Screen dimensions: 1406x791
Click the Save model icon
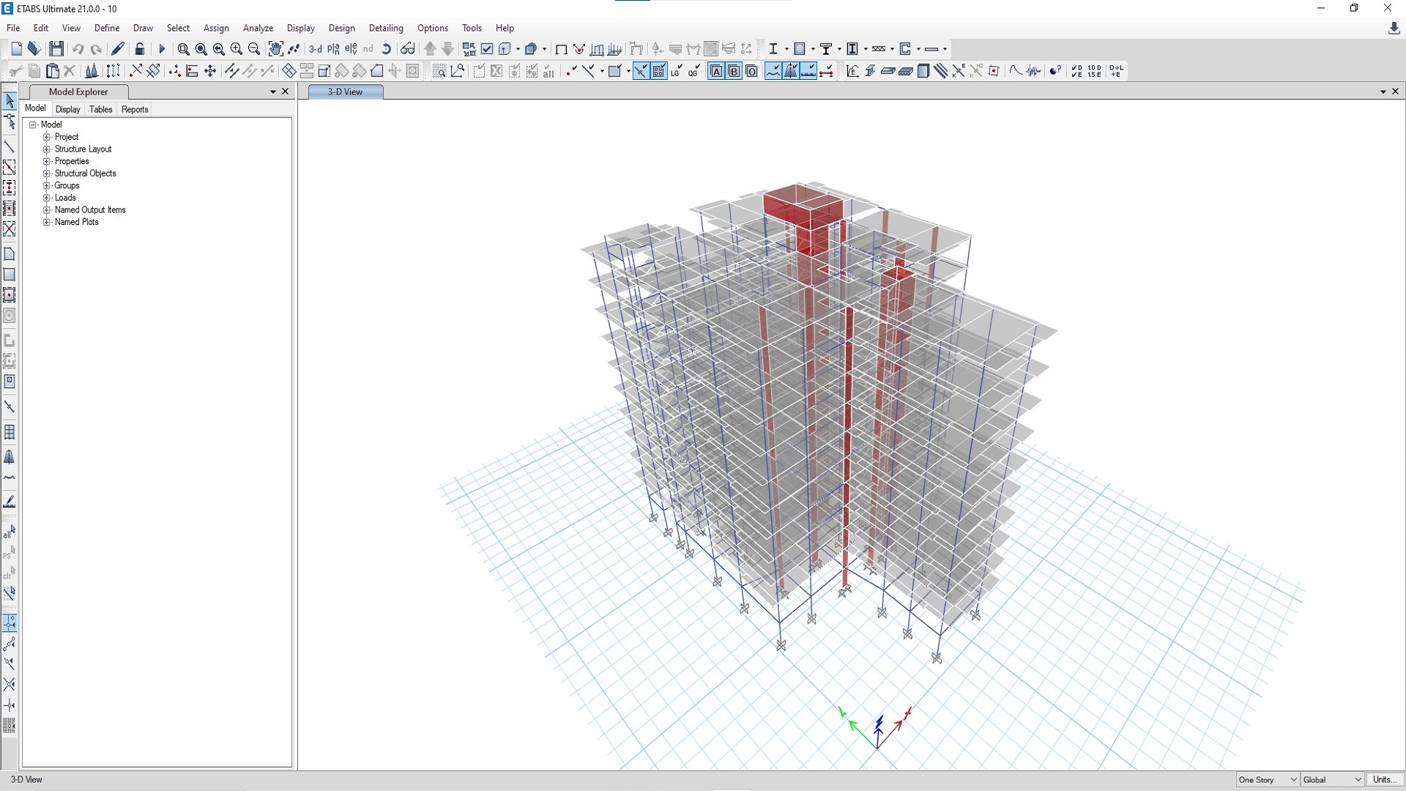pyautogui.click(x=56, y=49)
